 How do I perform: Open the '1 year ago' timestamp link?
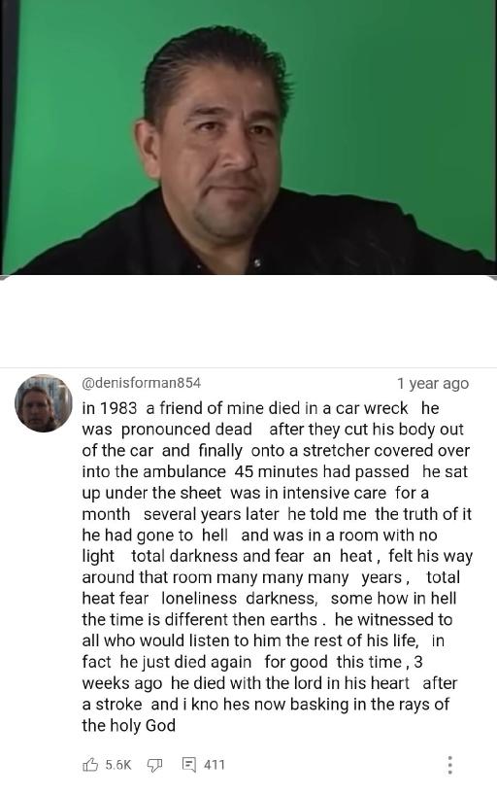click(x=433, y=384)
